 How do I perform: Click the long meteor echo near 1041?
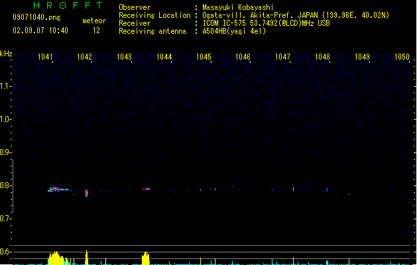pos(59,189)
